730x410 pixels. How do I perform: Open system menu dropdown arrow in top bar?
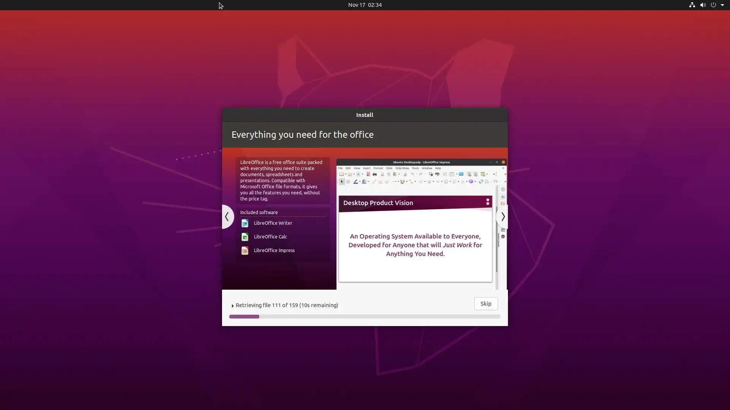tap(722, 5)
